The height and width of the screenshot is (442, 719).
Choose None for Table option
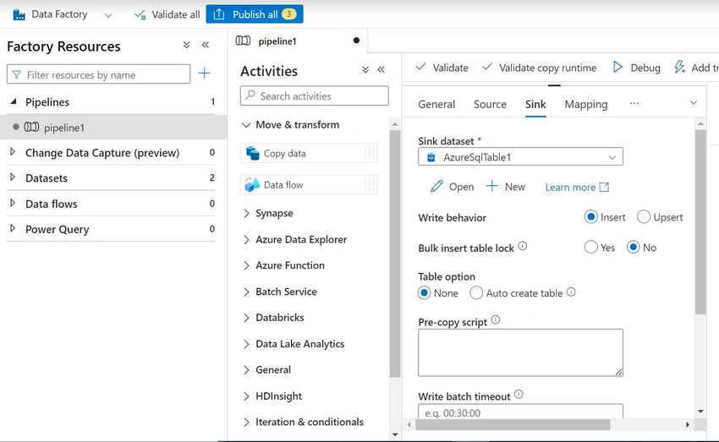[424, 292]
